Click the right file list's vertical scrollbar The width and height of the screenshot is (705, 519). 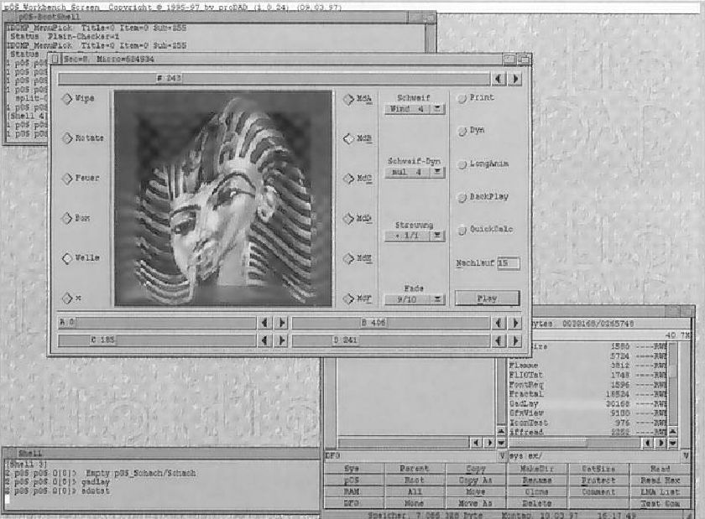(672, 384)
